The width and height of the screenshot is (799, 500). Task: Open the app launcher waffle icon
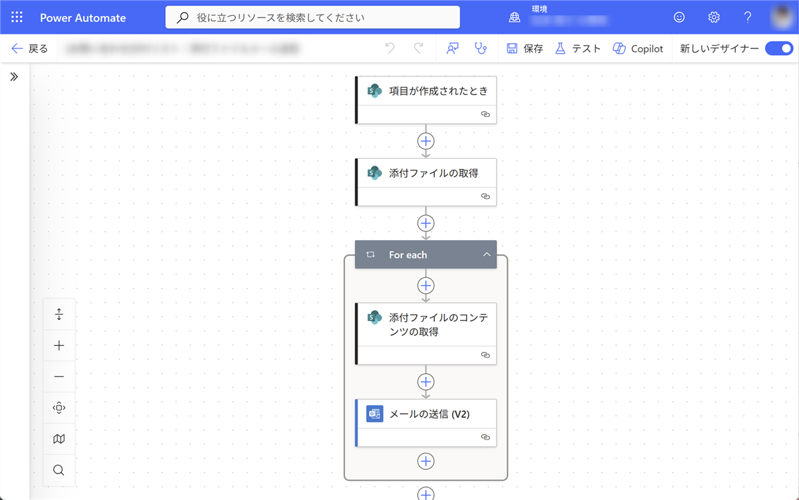click(17, 17)
